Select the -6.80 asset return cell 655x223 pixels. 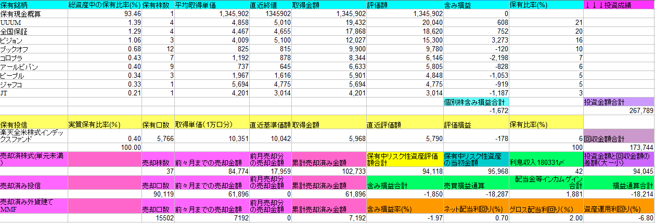pos(619,217)
